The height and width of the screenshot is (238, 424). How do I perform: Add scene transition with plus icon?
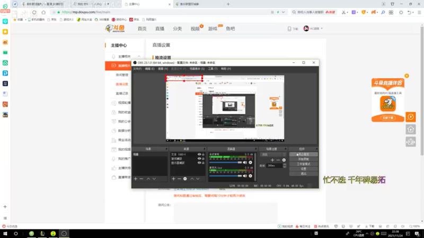tap(272, 160)
